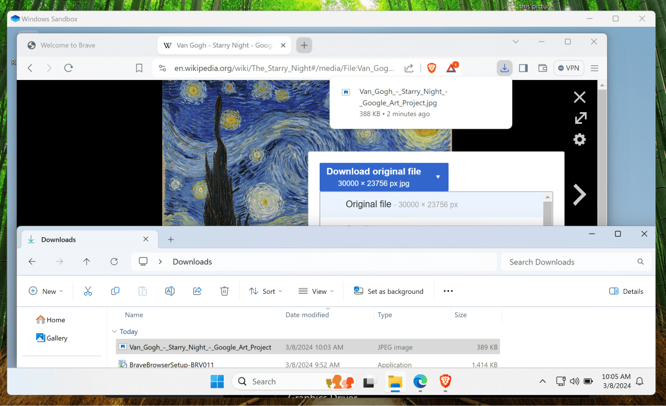Toggle the Brave sidebar panel
Image resolution: width=666 pixels, height=406 pixels.
click(522, 68)
